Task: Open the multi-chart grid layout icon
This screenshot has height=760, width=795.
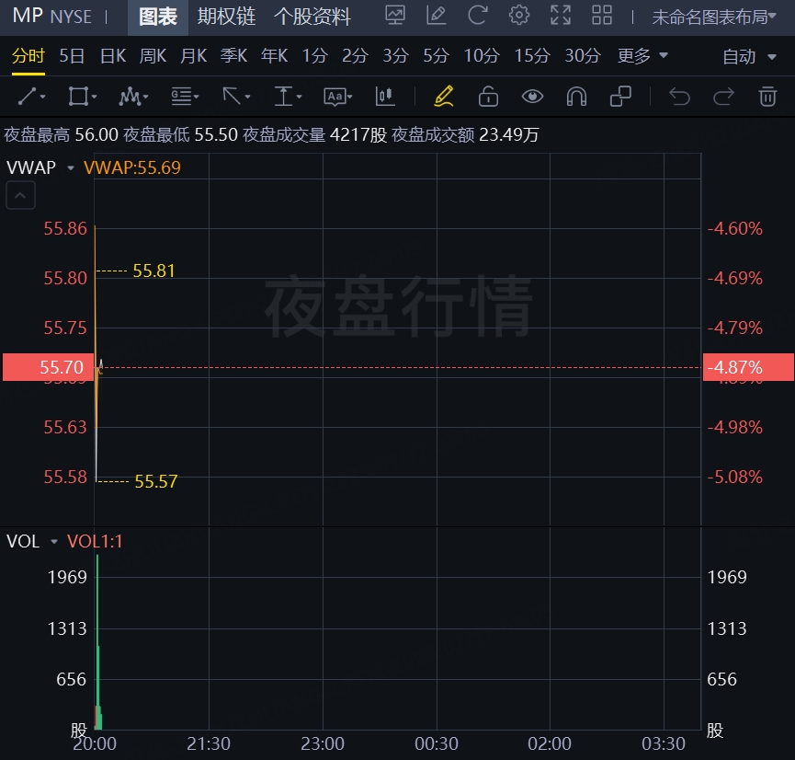Action: click(602, 16)
